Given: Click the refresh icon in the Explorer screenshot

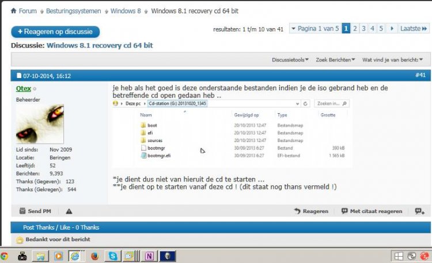Looking at the screenshot, I should tap(305, 104).
